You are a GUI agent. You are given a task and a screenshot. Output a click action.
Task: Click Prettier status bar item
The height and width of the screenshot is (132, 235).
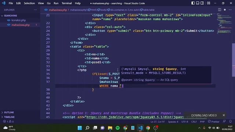pos(214,122)
